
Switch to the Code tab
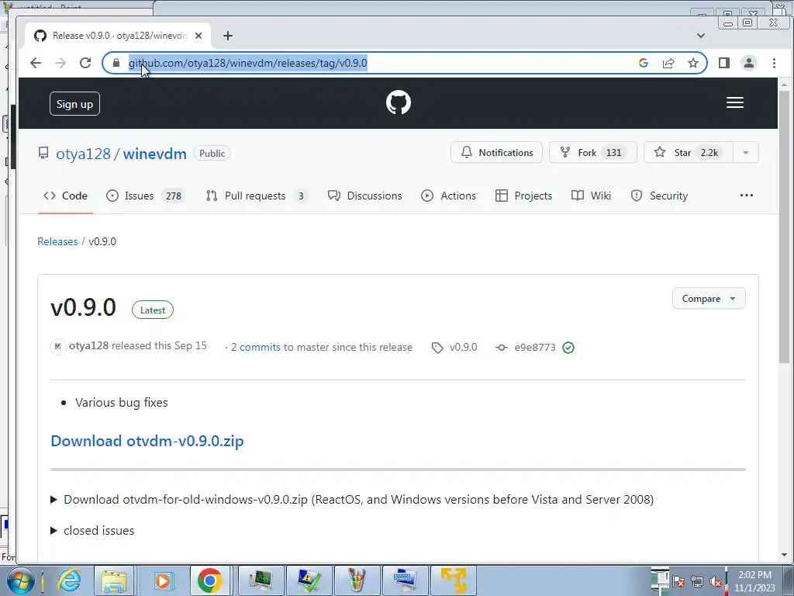click(x=65, y=196)
